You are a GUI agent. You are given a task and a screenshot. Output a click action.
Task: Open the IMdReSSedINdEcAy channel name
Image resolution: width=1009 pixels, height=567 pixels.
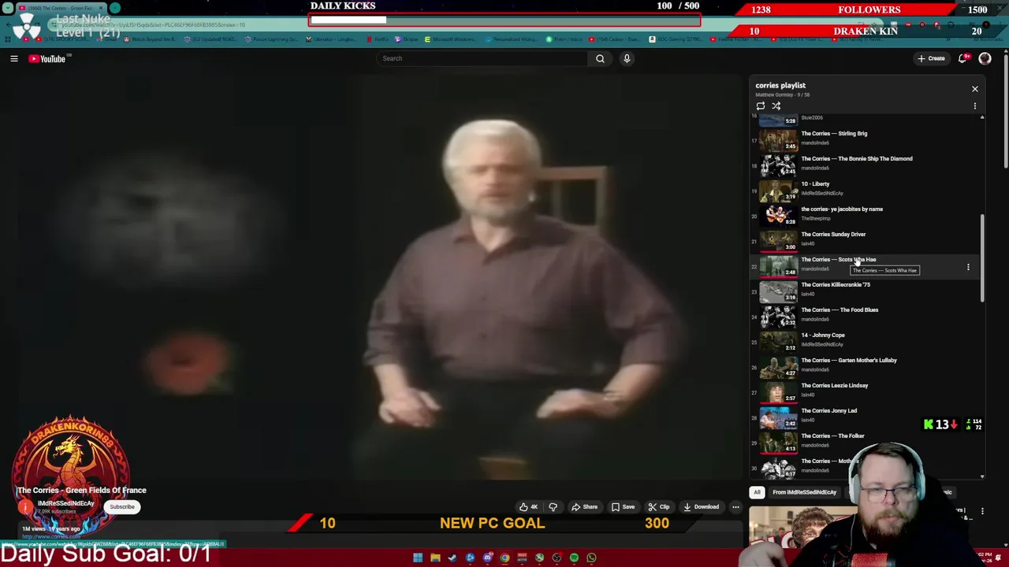point(66,503)
